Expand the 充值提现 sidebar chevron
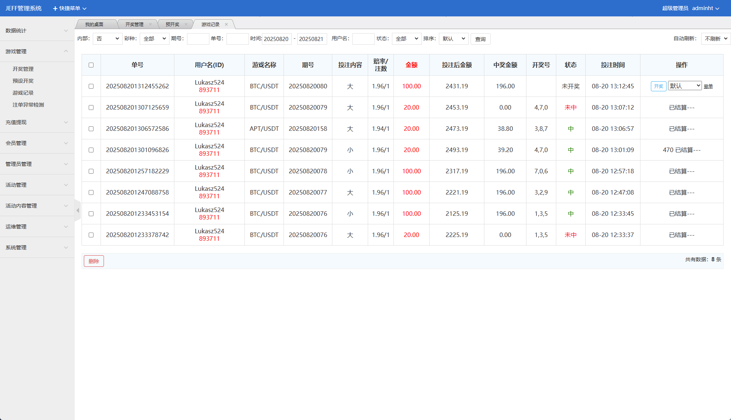The image size is (731, 420). (66, 122)
